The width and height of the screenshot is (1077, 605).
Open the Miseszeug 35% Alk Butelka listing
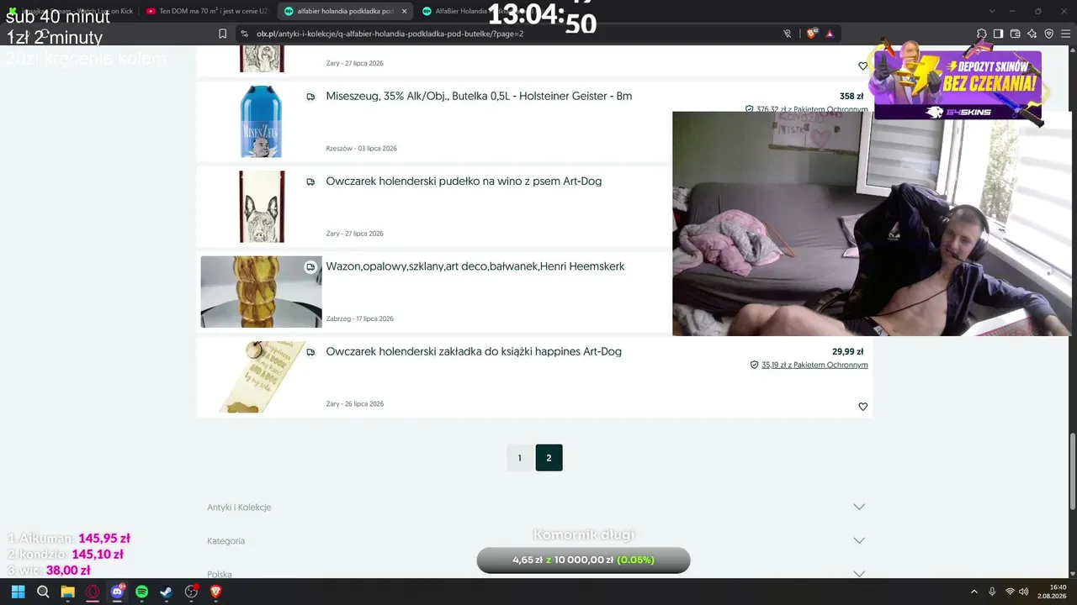click(x=479, y=96)
